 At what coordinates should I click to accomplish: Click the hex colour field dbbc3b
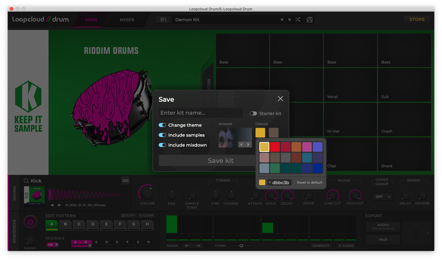pyautogui.click(x=279, y=183)
